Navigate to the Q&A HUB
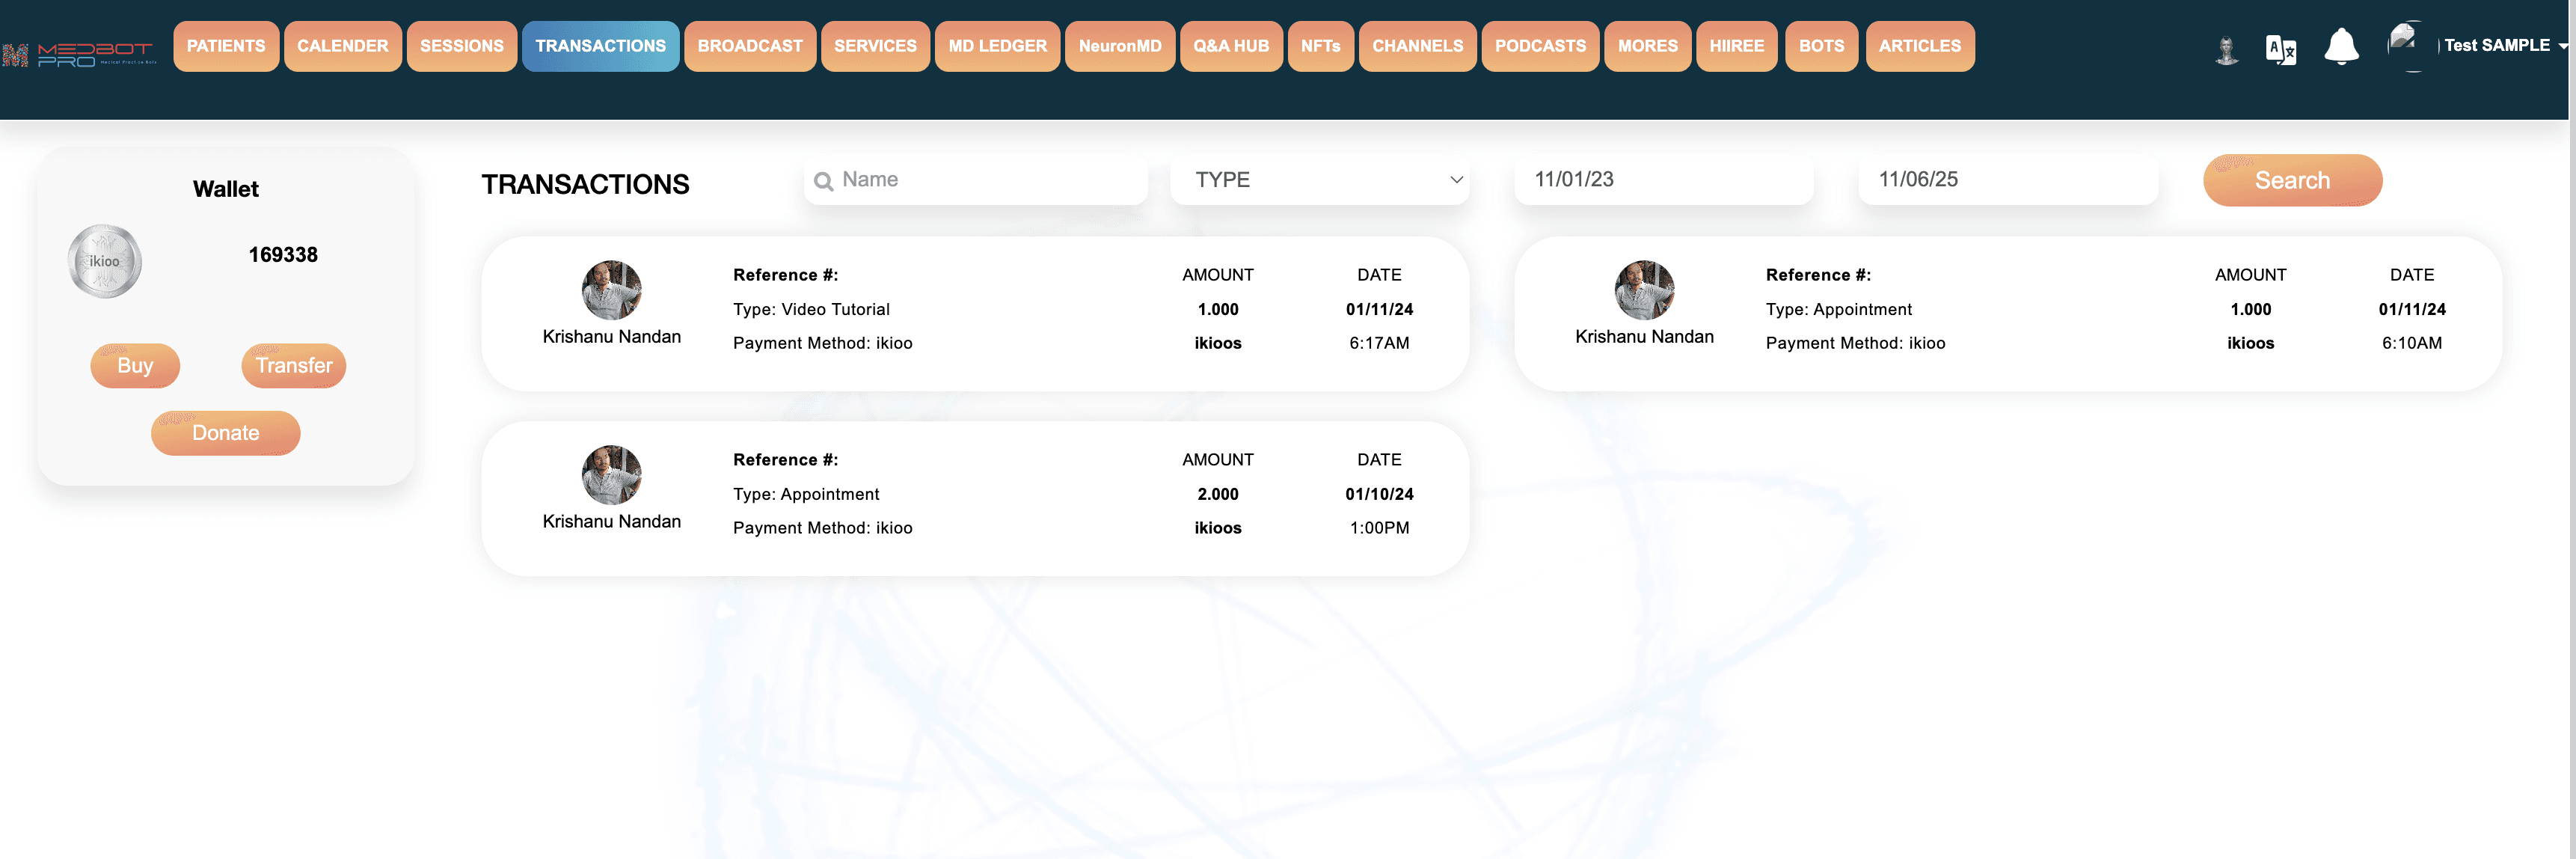This screenshot has height=859, width=2576. click(1231, 45)
